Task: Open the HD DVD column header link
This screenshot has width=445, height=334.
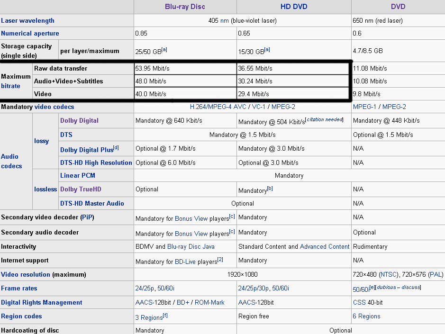Action: [x=294, y=7]
